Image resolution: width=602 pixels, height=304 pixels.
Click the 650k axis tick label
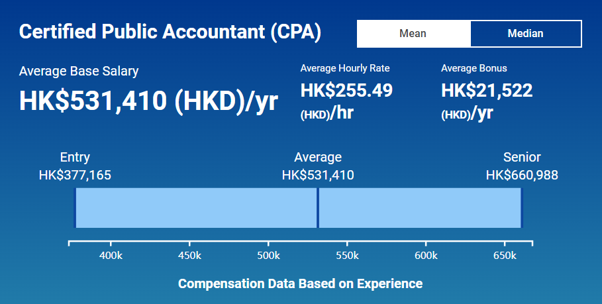pyautogui.click(x=505, y=256)
